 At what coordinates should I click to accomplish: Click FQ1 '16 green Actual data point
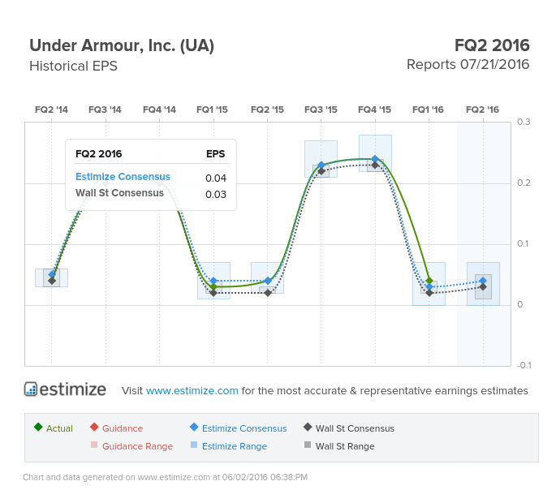tap(429, 281)
